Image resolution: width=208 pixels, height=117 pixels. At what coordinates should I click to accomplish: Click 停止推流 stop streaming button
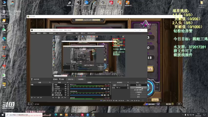139,85
